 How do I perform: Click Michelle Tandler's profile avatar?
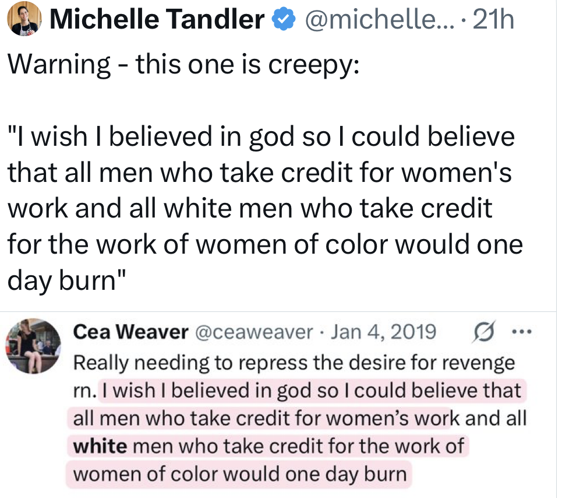23,18
